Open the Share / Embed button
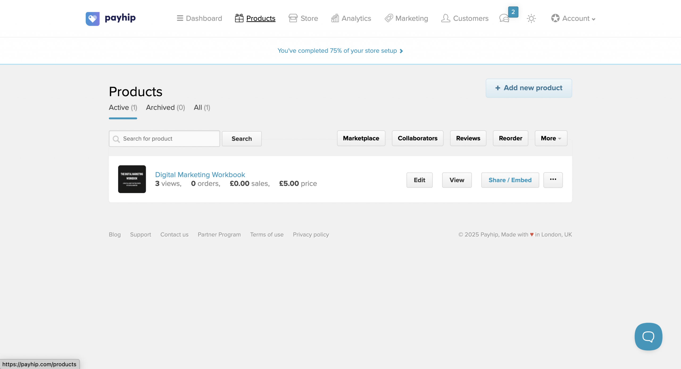Image resolution: width=681 pixels, height=369 pixels. pos(510,180)
